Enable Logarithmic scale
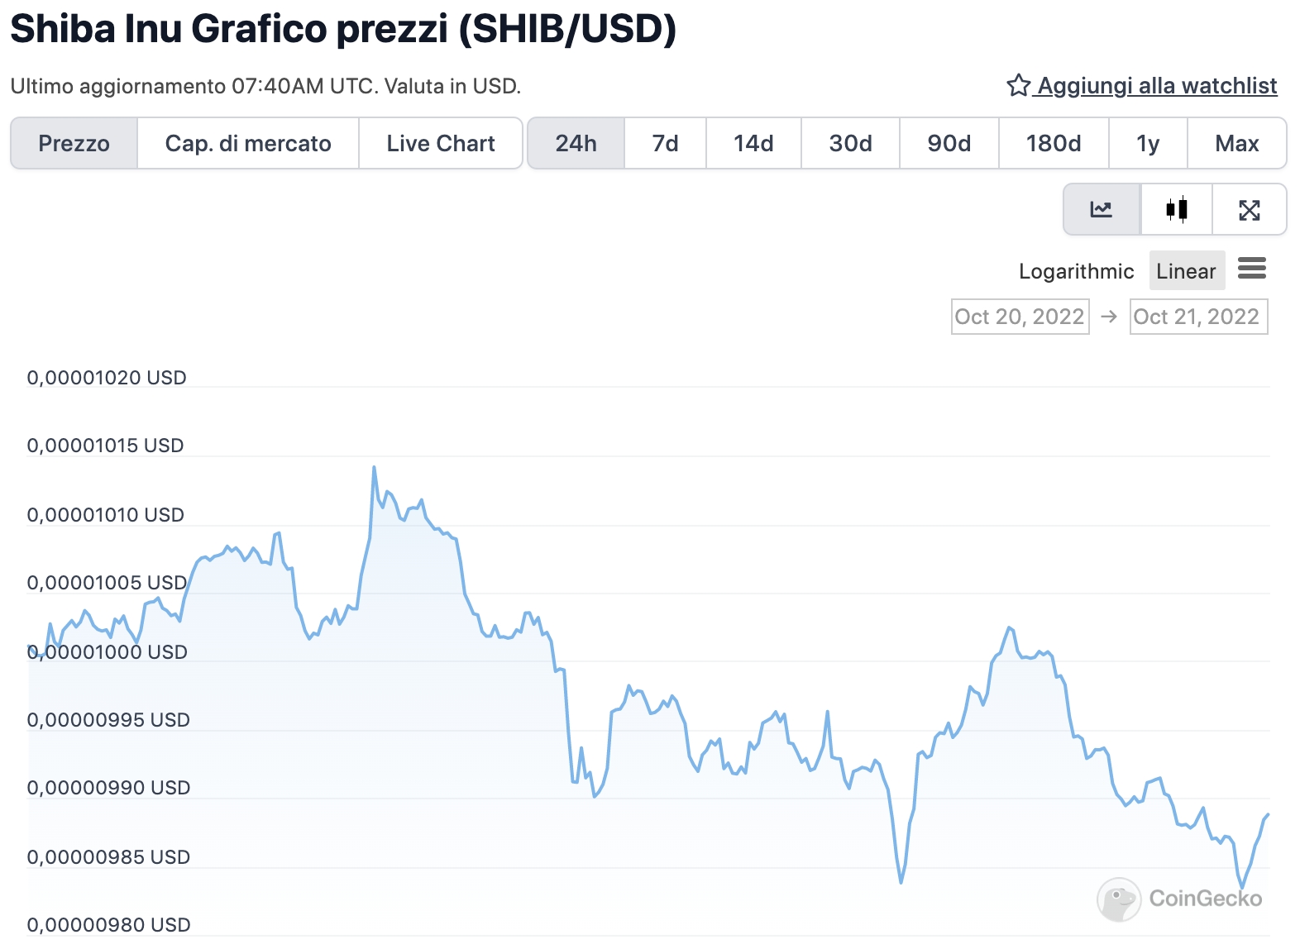Viewport: 1300px width, 949px height. tap(1076, 271)
